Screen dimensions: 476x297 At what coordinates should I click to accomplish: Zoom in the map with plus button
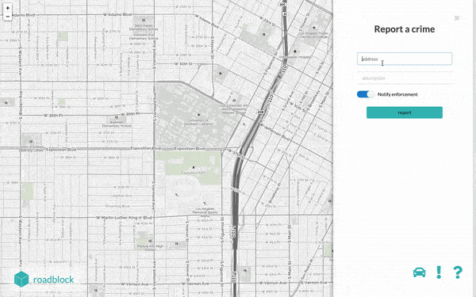(8, 8)
